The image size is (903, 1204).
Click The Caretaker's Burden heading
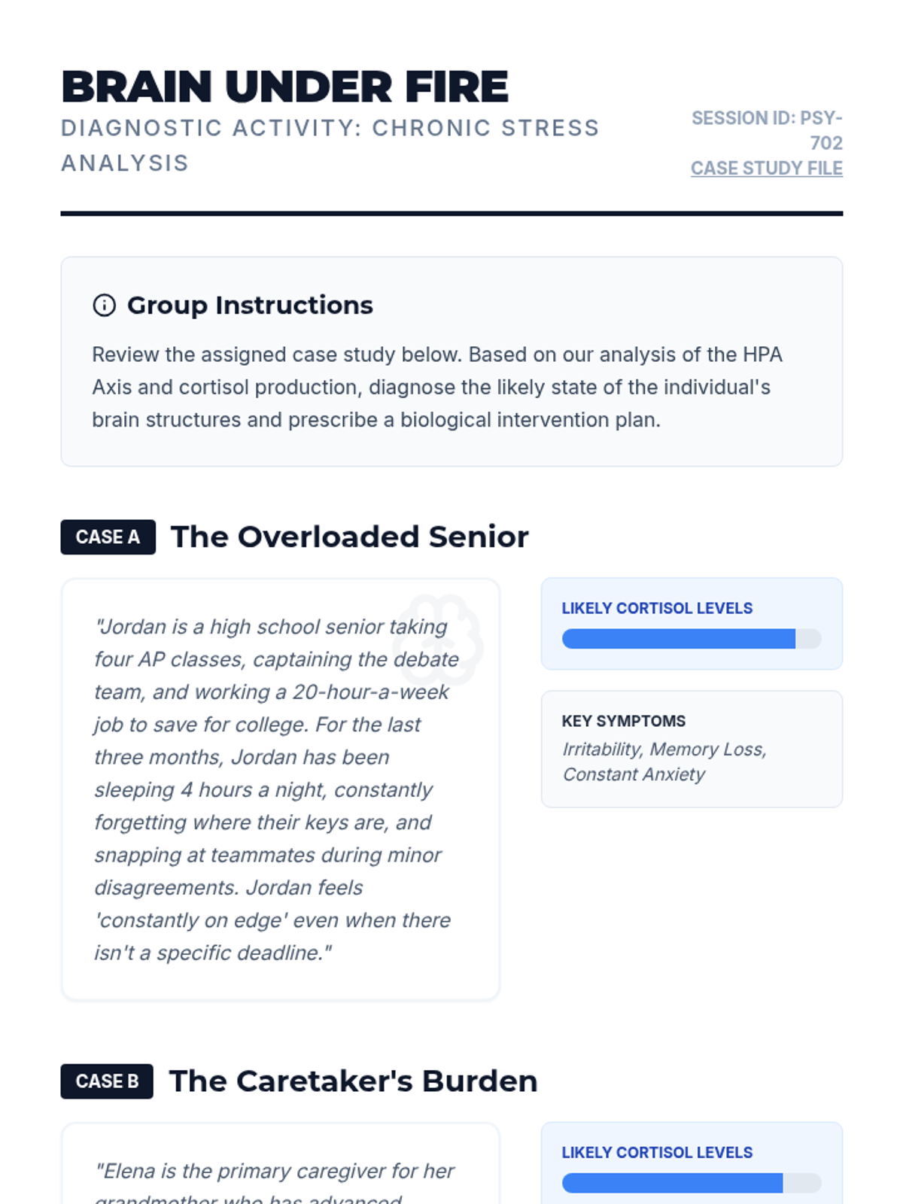(353, 1081)
